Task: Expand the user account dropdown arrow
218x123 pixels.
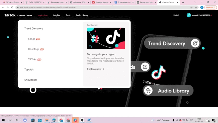Action: click(211, 15)
